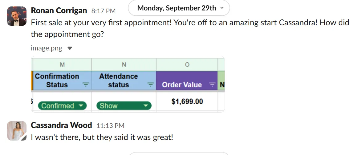Open Ronan Corrigan's name link
Viewport: 358px width, 155px height.
[x=59, y=11]
